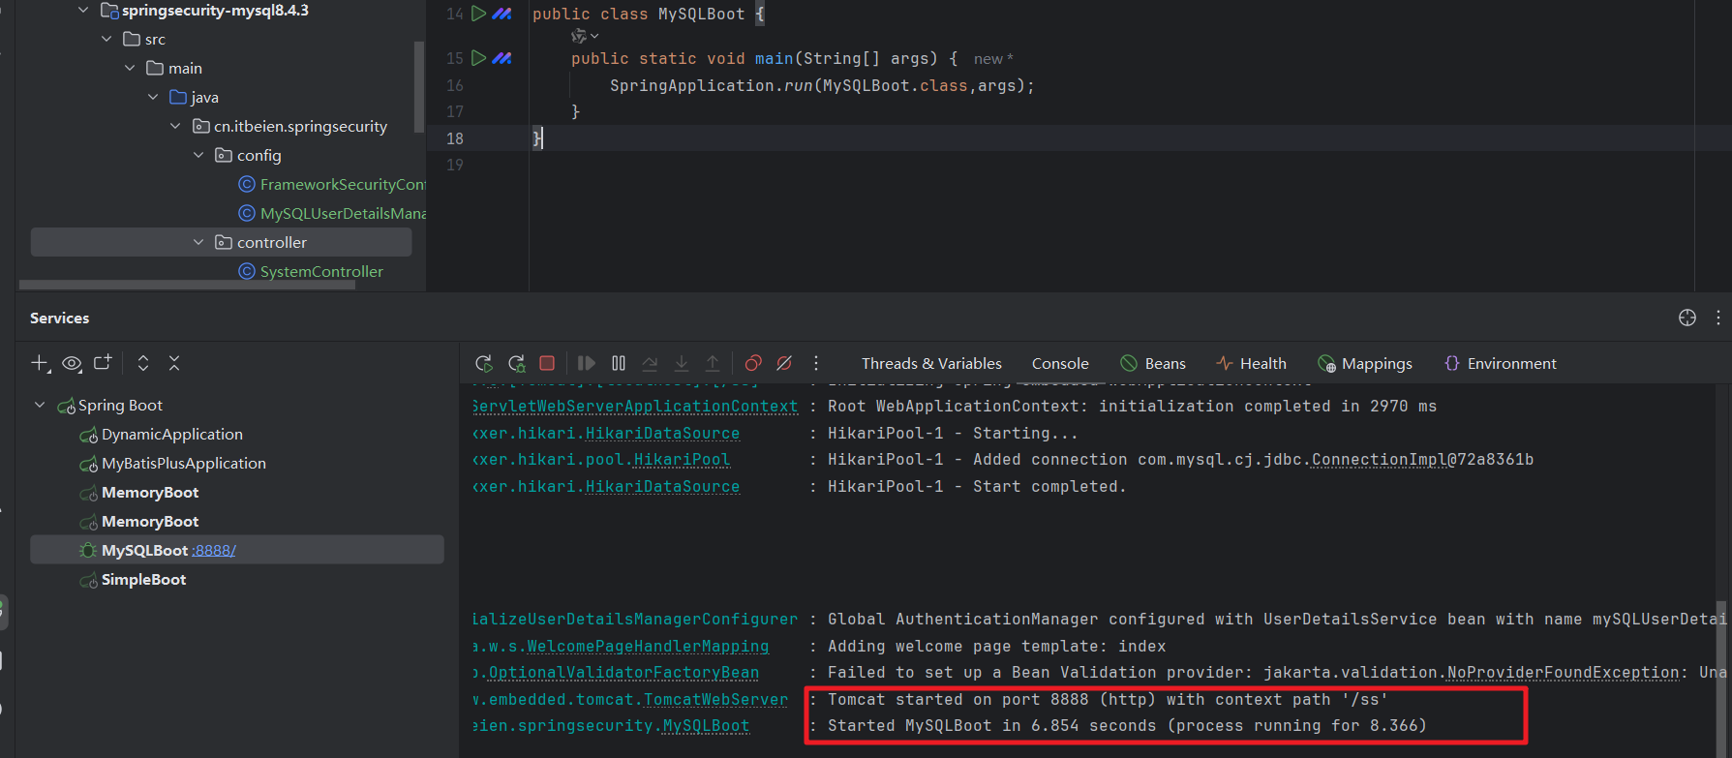Open NoProviderFoundException link in console

[x=1563, y=672]
